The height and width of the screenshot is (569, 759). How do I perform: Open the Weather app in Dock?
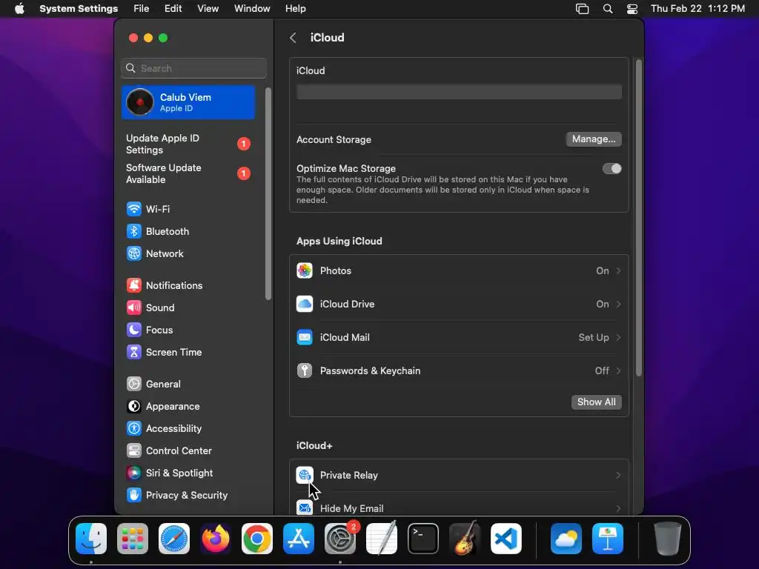(566, 539)
